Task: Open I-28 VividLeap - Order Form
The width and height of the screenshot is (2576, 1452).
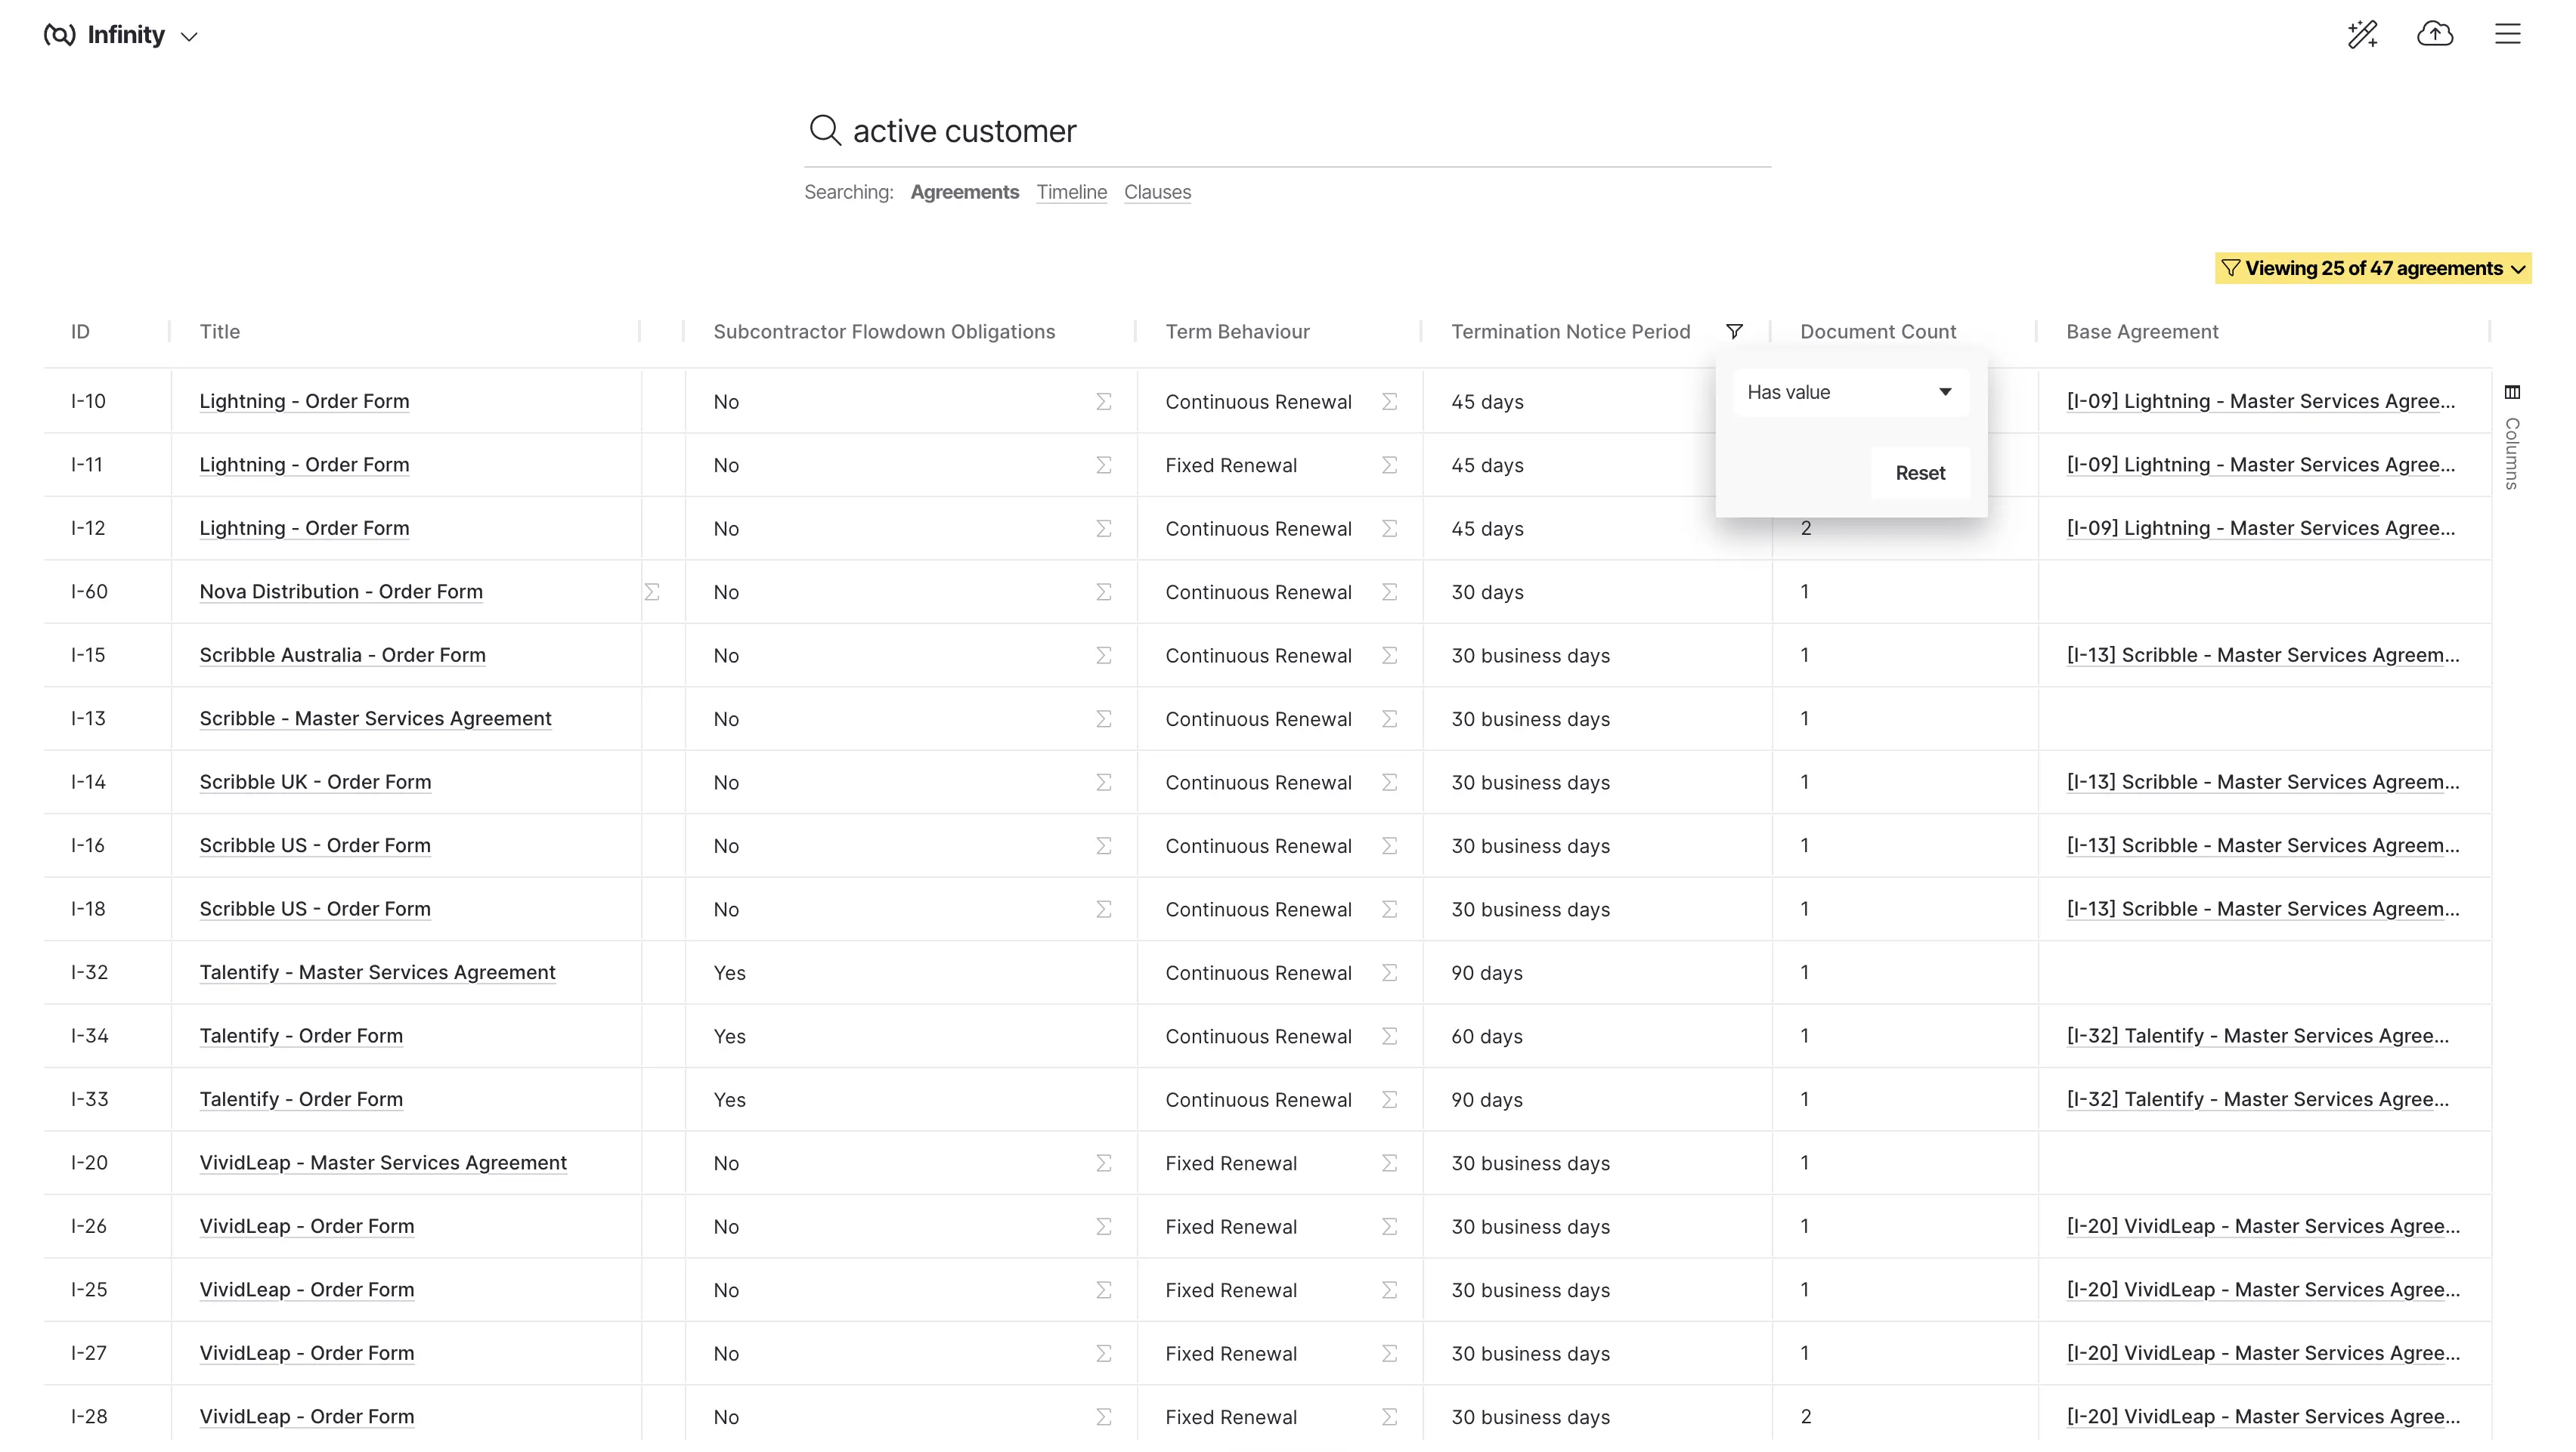Action: (x=306, y=1417)
